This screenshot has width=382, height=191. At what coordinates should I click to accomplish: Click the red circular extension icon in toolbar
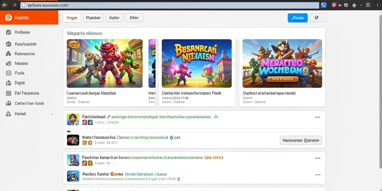pyautogui.click(x=334, y=4)
